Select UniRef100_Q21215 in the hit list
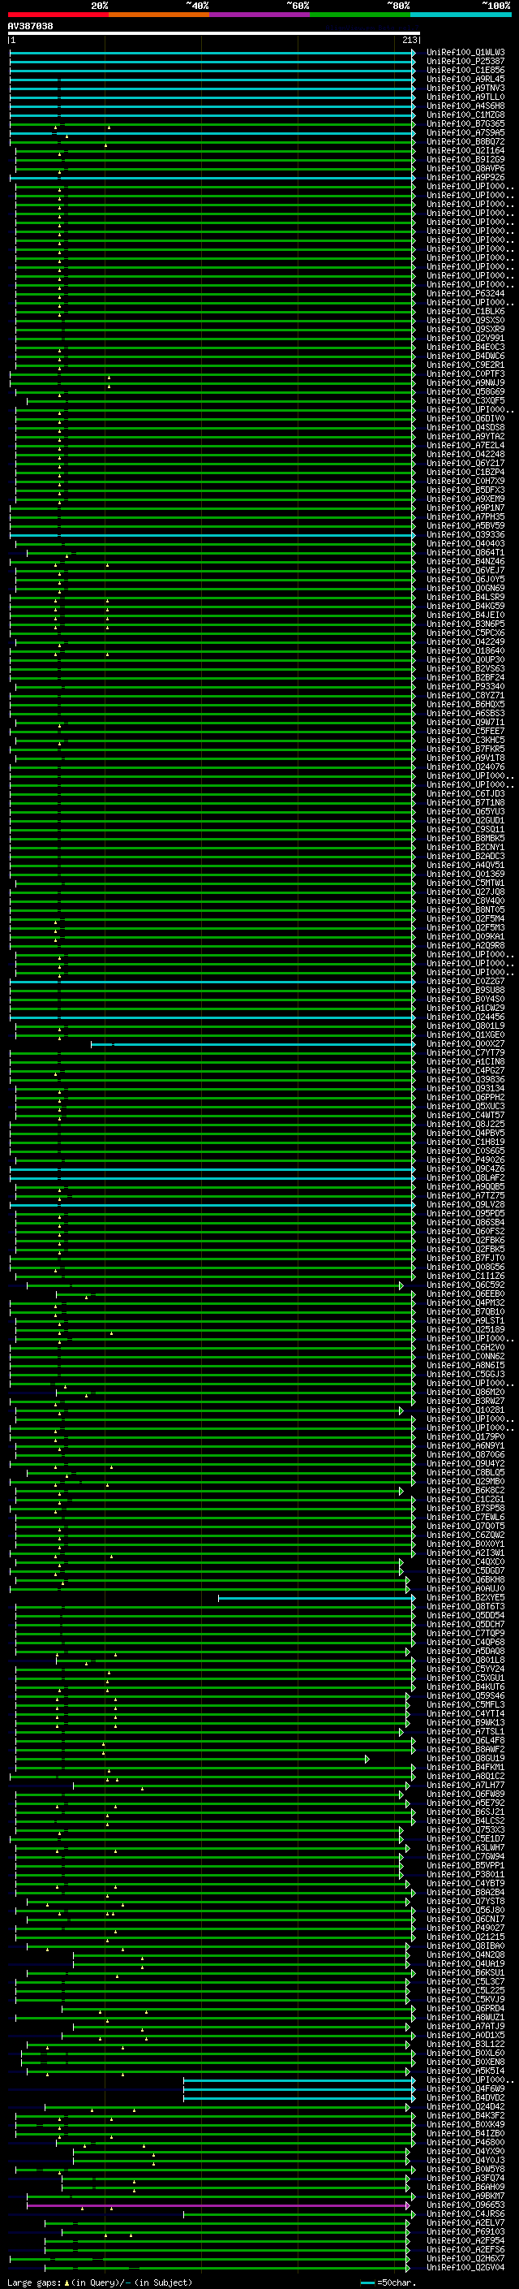 coord(465,1937)
